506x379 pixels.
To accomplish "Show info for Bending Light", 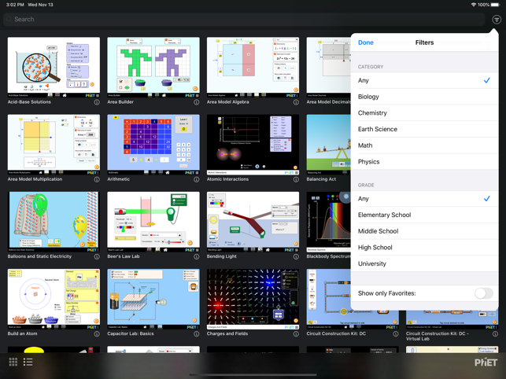I will pos(296,257).
